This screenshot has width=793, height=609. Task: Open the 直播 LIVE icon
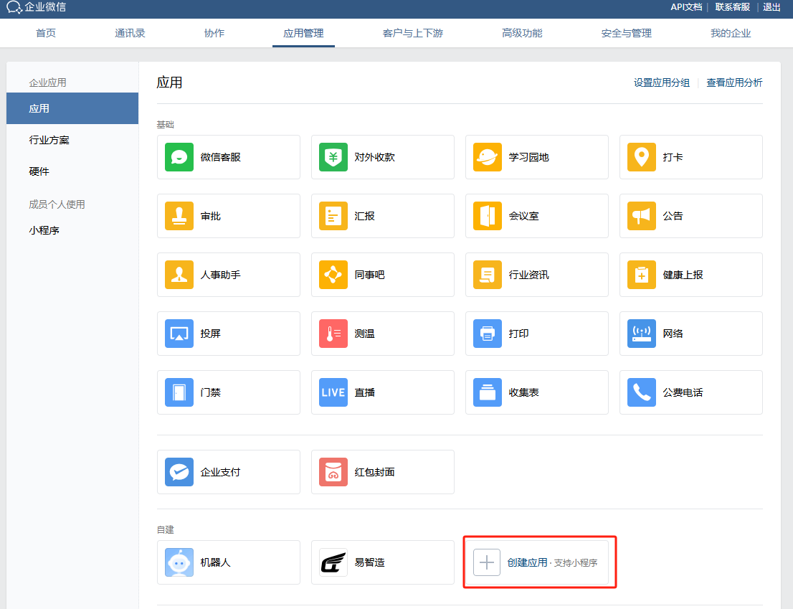point(333,392)
